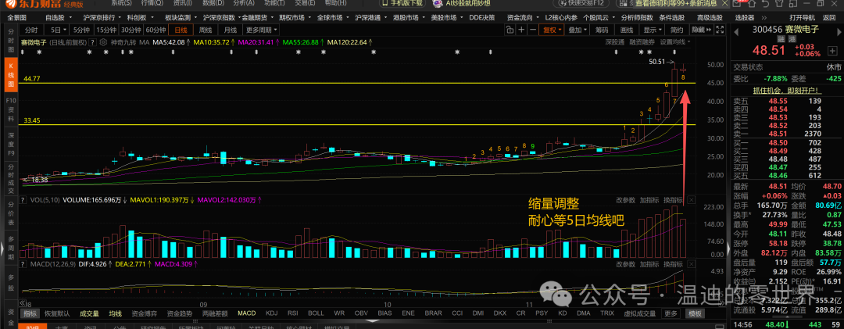Viewport: 844px width, 329px height.
Task: Click 抓住机会，即刻开户 link
Action: point(786,91)
